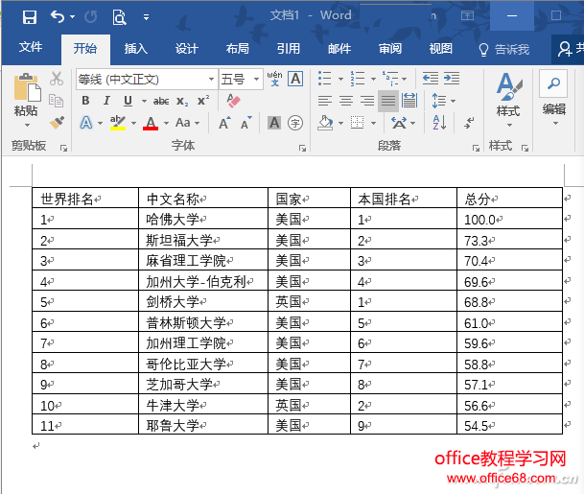Center align text
This screenshot has height=494, width=584.
tap(345, 101)
